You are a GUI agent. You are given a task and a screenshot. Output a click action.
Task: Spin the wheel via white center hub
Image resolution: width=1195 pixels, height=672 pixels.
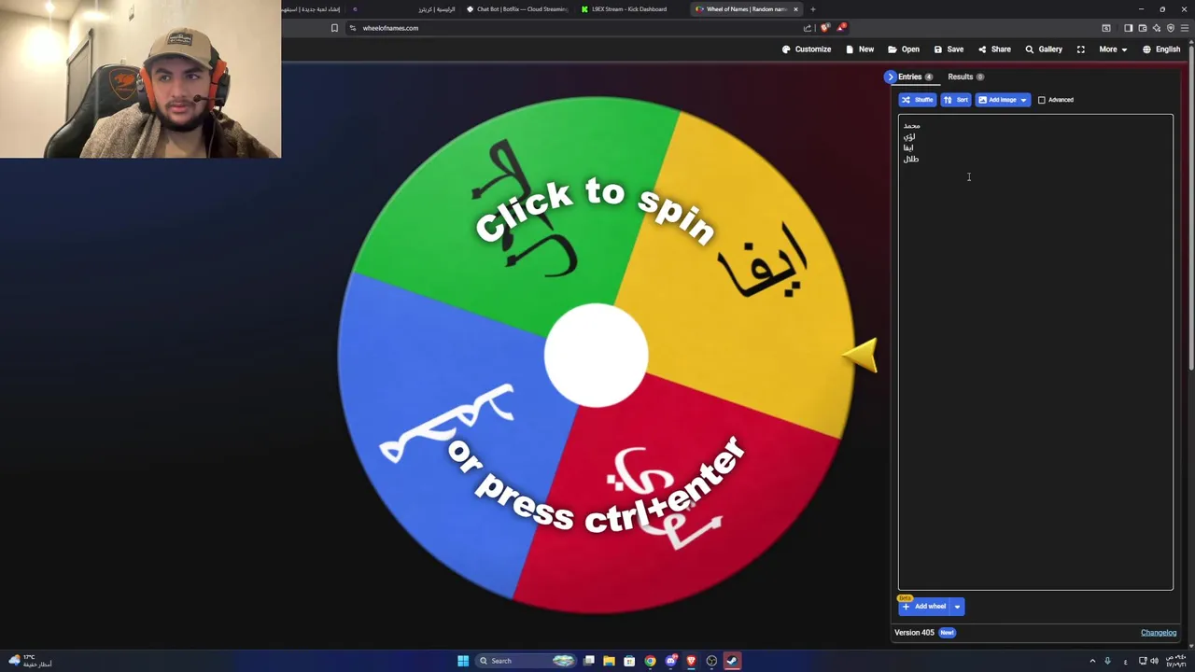coord(597,356)
